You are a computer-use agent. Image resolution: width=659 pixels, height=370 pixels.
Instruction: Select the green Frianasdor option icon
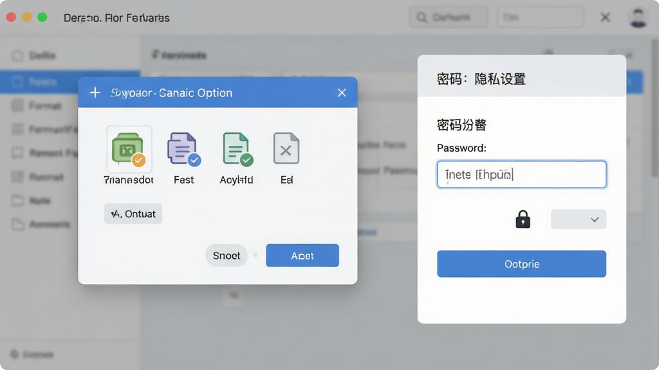point(129,149)
